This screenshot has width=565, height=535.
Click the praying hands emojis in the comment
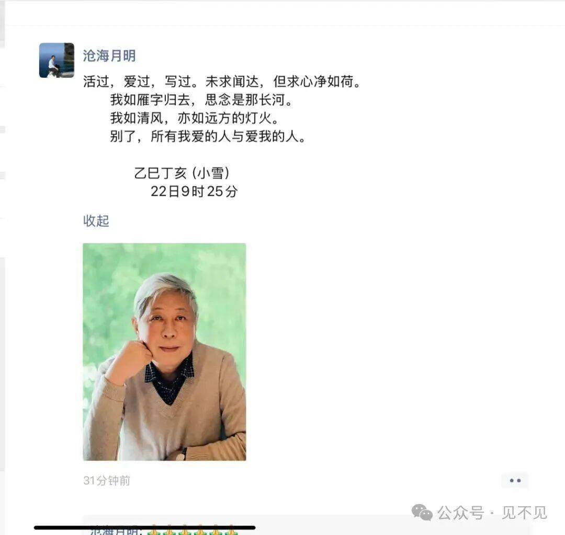[x=193, y=531]
